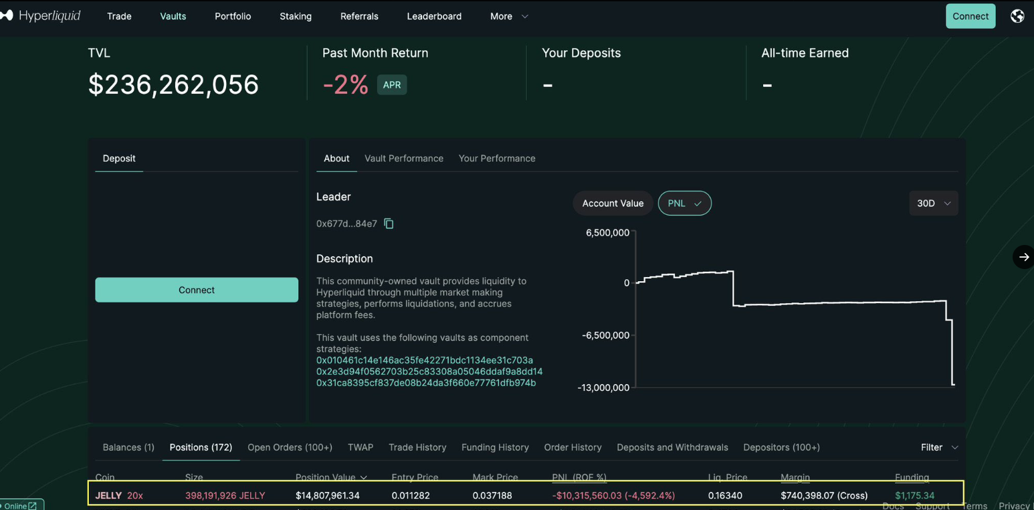Viewport: 1034px width, 510px height.
Task: Open the Deposits and Withdrawals tab
Action: (x=672, y=447)
